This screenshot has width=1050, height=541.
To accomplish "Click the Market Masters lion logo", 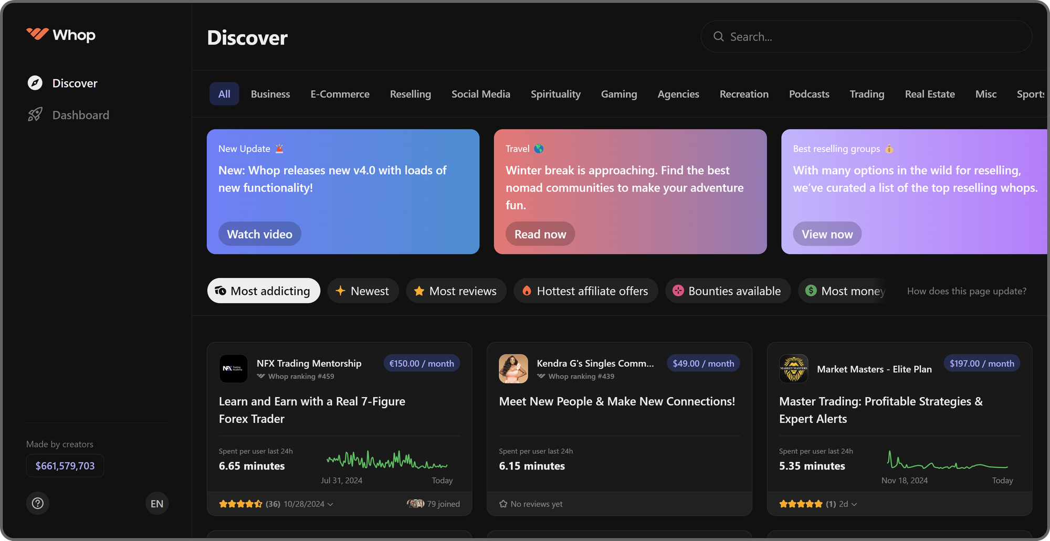I will click(x=794, y=369).
